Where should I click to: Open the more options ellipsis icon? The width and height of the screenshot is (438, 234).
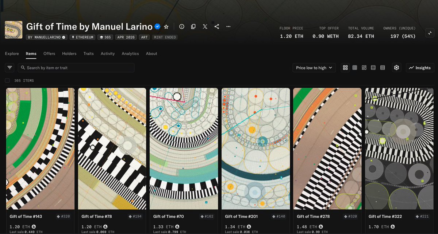(228, 27)
